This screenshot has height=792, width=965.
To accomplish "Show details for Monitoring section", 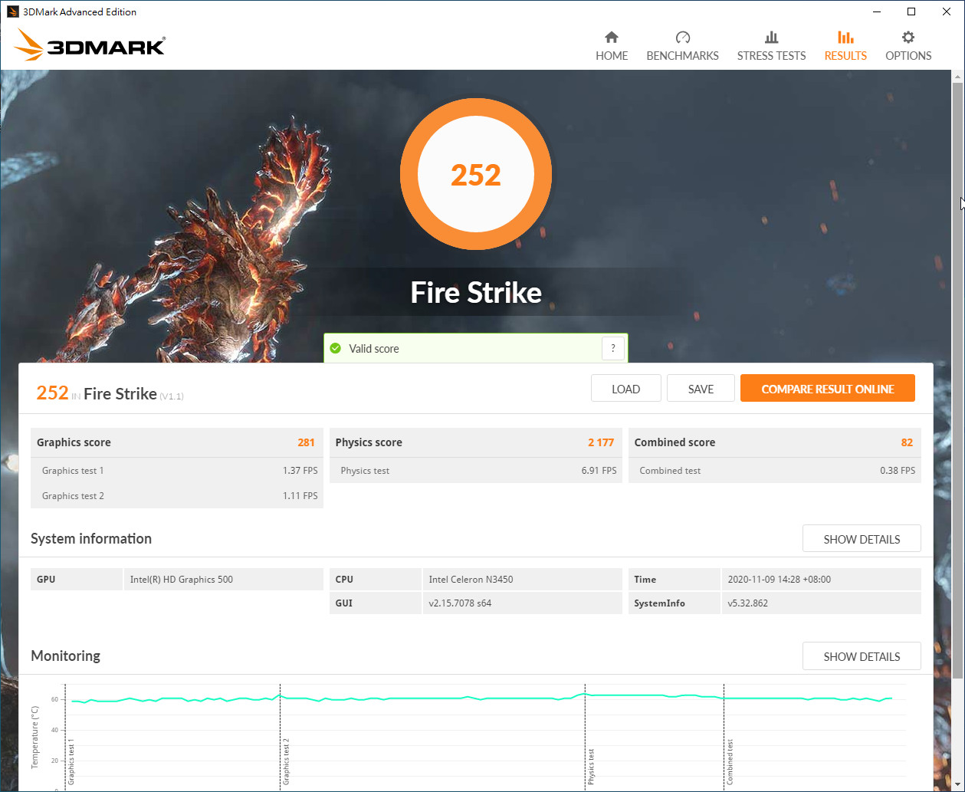I will 862,656.
